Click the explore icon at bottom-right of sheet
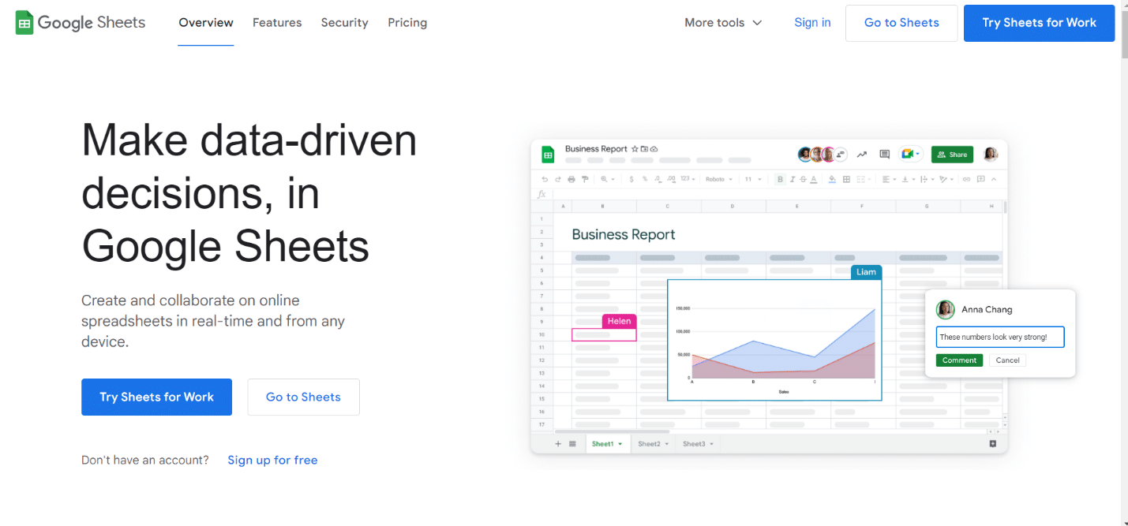Screen dimensions: 1128x526 click(992, 444)
